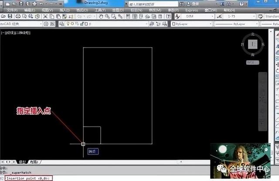Viewport: 279px width, 181px height.
Task: Toggle layer 0 viewport freeze icon
Action: [77, 23]
